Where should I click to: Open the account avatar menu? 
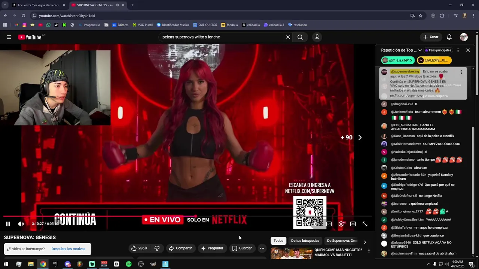pyautogui.click(x=464, y=37)
